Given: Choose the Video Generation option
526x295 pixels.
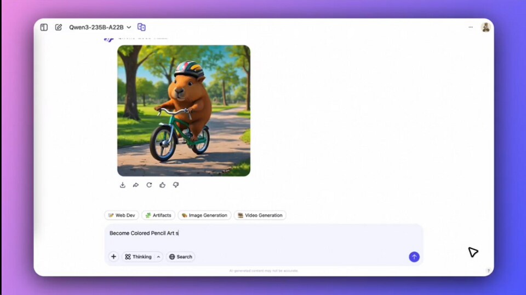Looking at the screenshot, I should pyautogui.click(x=260, y=215).
